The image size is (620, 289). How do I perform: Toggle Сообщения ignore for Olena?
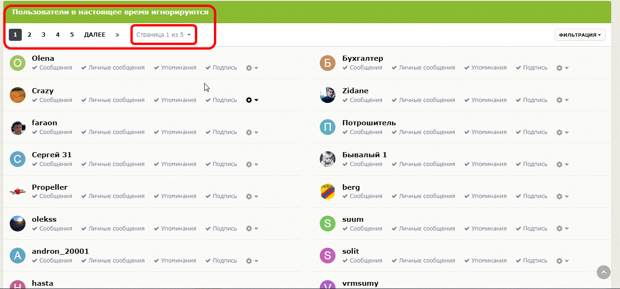(52, 68)
